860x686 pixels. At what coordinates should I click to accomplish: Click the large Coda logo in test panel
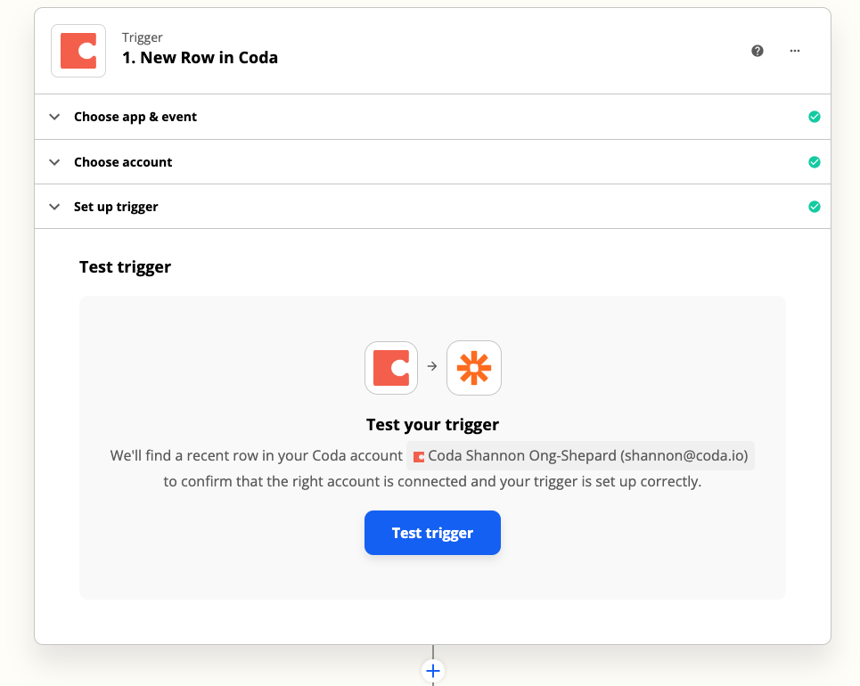[391, 367]
